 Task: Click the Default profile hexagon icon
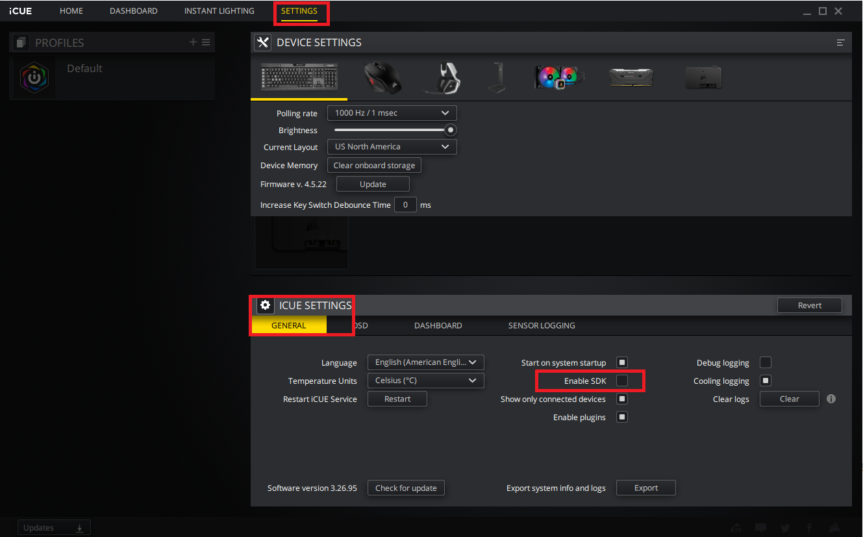click(x=34, y=77)
